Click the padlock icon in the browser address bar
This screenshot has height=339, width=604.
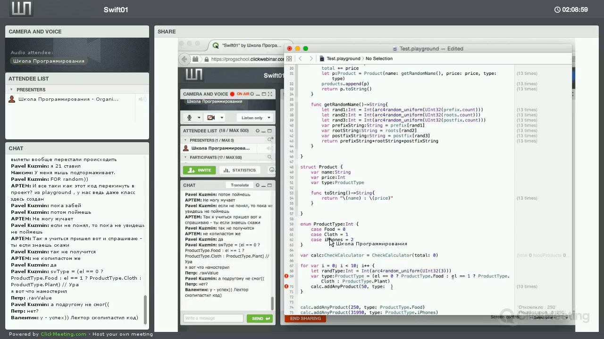(206, 59)
